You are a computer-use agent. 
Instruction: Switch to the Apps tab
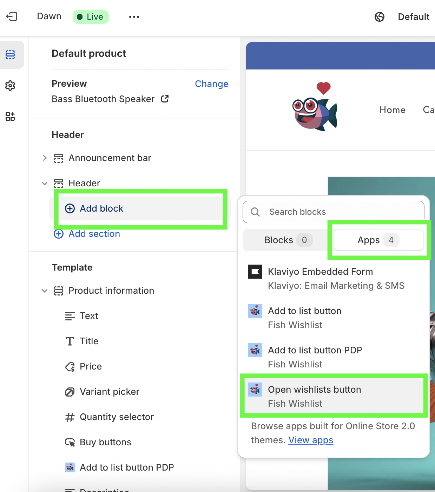[378, 240]
